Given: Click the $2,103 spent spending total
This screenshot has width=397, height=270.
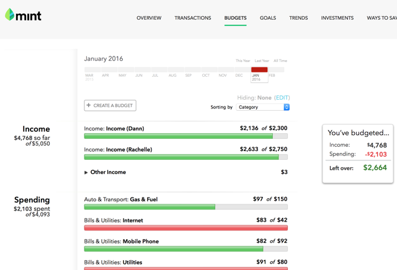Looking at the screenshot, I should 32,209.
